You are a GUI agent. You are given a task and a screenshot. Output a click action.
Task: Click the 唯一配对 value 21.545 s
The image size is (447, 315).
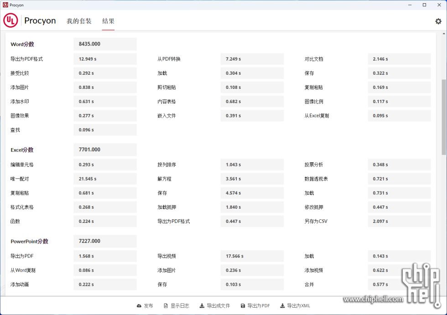[105, 179]
